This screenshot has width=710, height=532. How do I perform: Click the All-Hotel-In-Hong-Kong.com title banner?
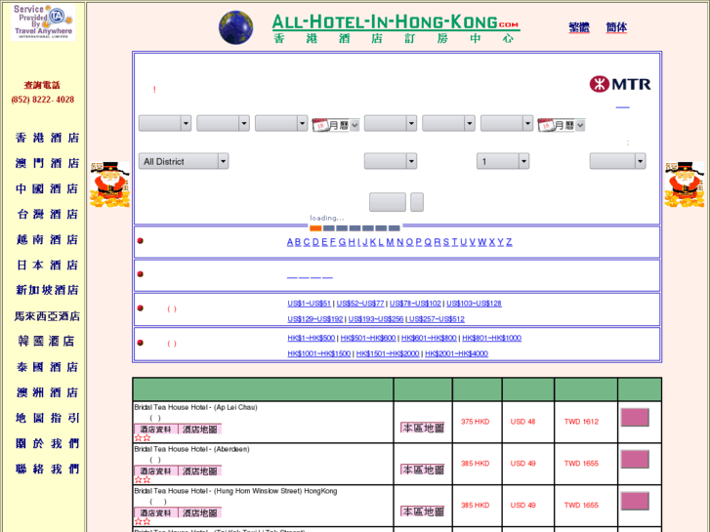point(396,28)
